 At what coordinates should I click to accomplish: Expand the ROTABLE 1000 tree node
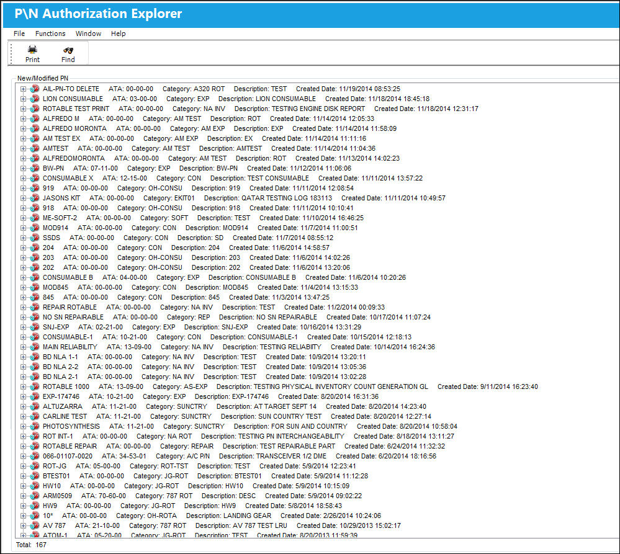click(x=24, y=387)
